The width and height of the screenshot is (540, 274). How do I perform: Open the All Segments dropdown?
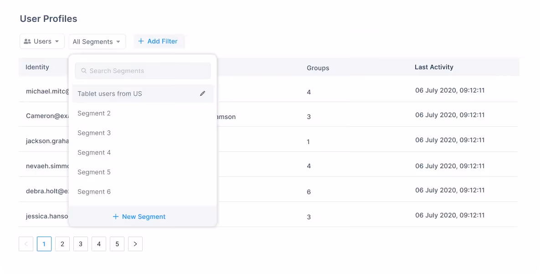[97, 41]
